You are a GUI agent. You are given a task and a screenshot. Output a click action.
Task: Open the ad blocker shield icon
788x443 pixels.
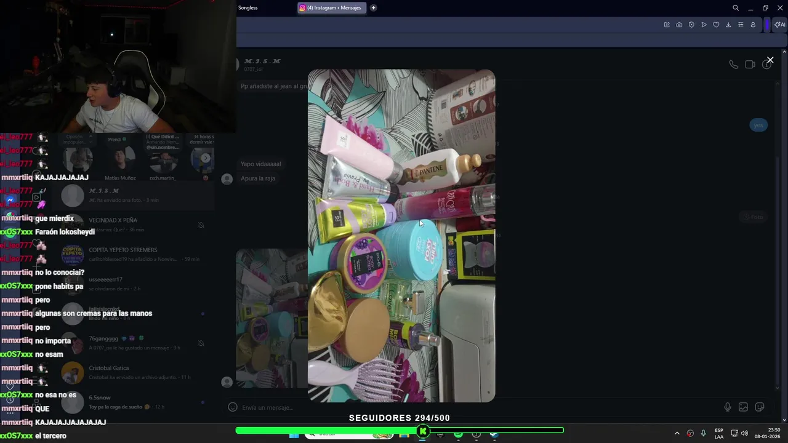pos(691,25)
